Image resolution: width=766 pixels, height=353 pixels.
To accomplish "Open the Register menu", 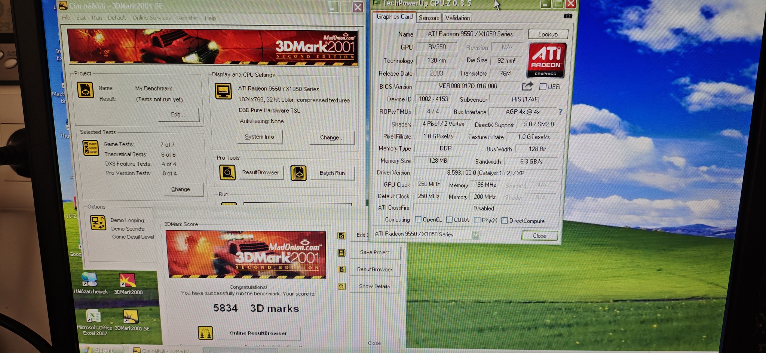I will click(x=187, y=18).
